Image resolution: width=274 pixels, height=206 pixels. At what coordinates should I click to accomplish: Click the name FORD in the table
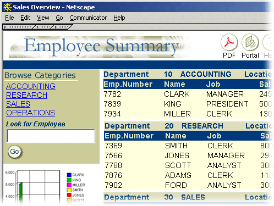pos(176,185)
